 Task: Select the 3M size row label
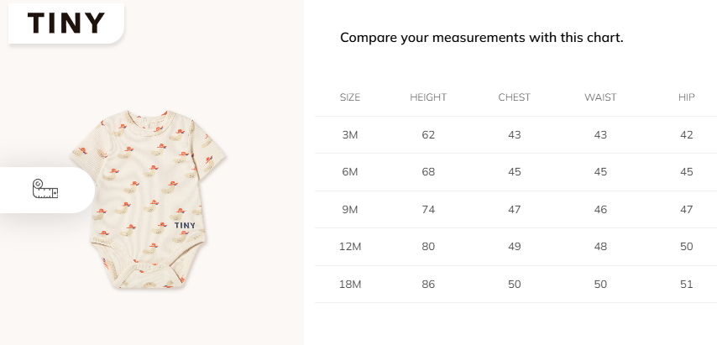(x=350, y=135)
